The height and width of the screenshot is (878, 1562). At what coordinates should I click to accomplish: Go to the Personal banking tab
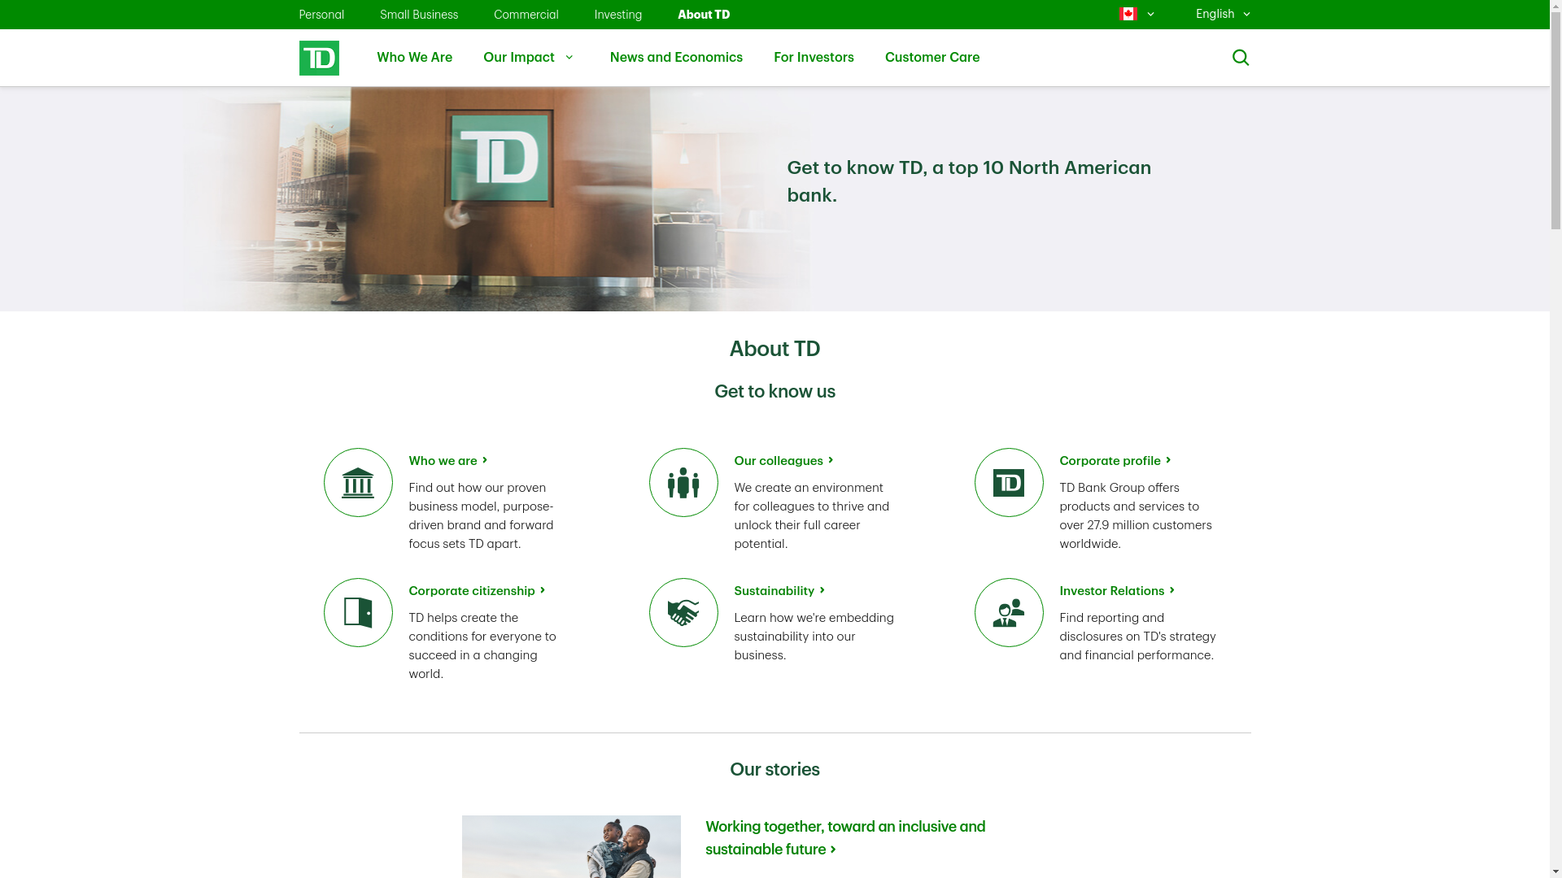(321, 15)
